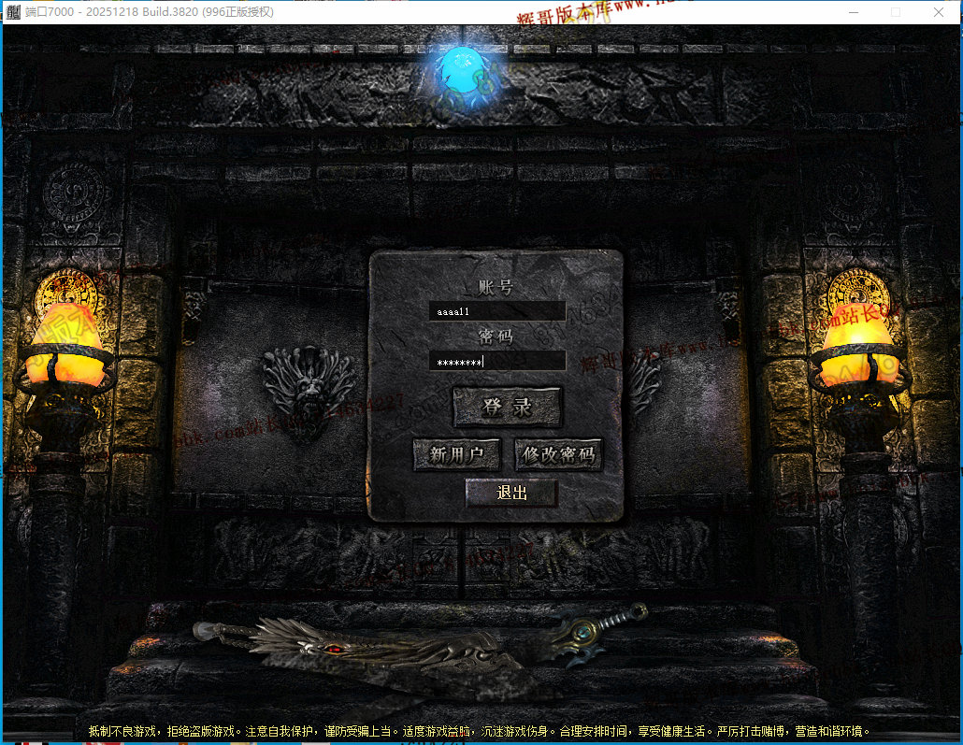This screenshot has width=963, height=745.
Task: Click the disabled maximize window button
Action: 896,12
